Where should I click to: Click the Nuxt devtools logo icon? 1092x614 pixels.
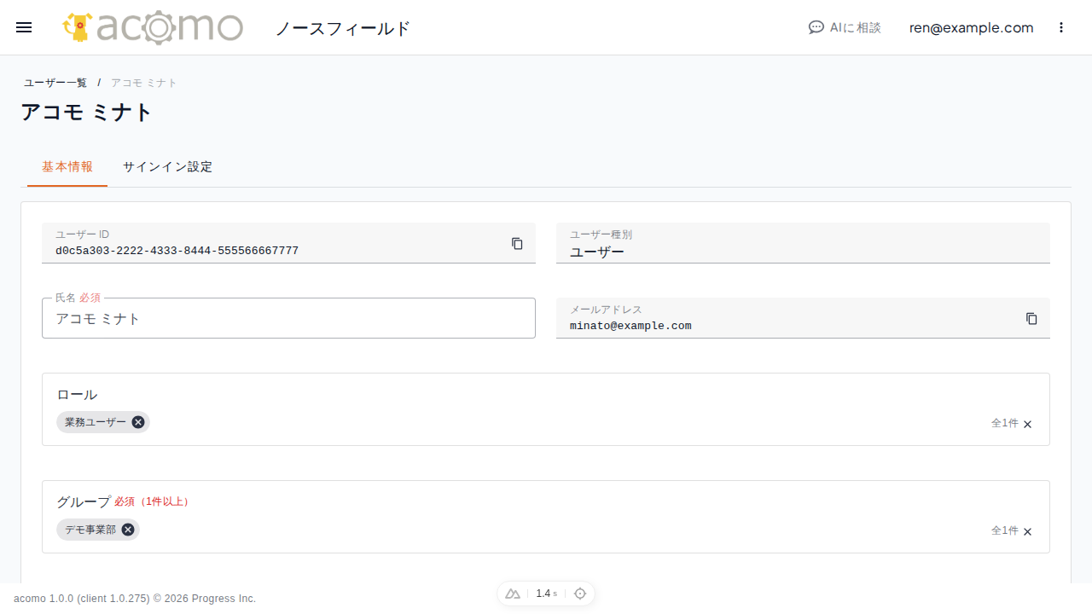(x=513, y=594)
